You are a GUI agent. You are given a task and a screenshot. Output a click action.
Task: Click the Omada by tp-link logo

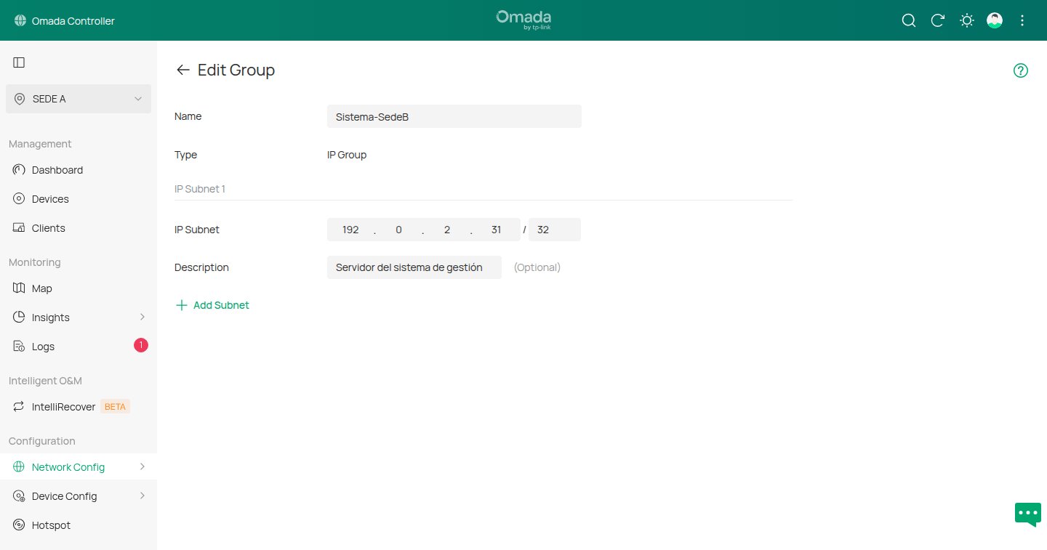click(523, 20)
